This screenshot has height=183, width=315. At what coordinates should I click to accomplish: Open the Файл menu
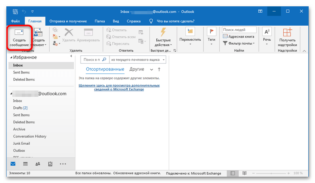[x=16, y=21]
